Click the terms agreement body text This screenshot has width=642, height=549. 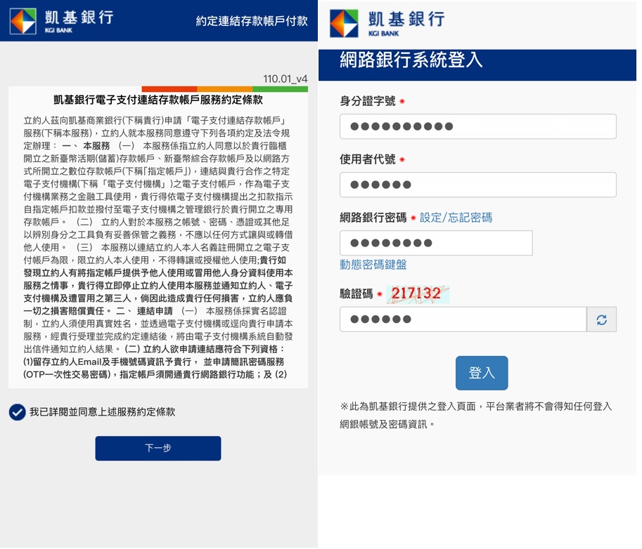point(158,247)
